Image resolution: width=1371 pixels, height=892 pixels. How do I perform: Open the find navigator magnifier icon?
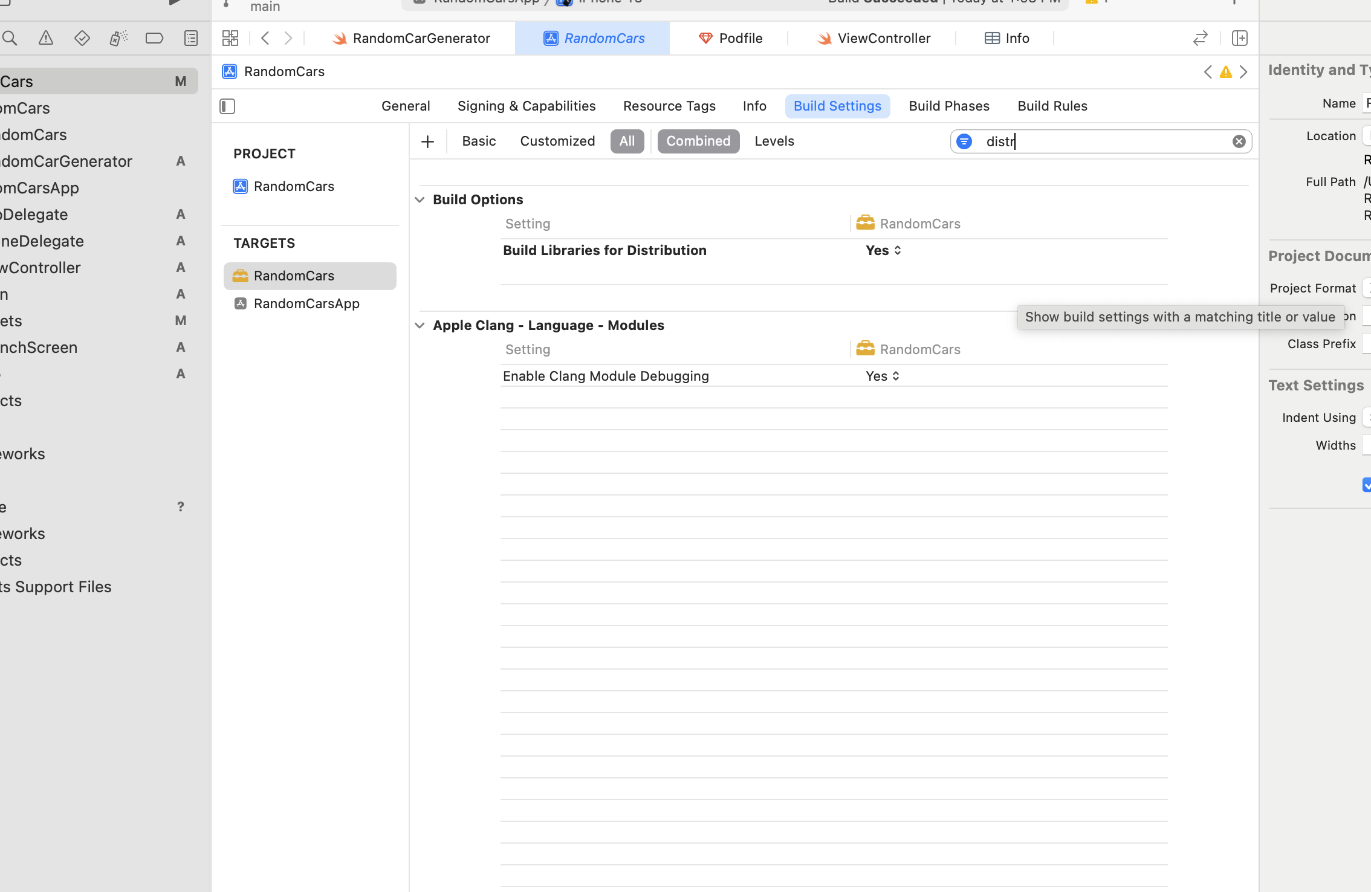pos(10,38)
